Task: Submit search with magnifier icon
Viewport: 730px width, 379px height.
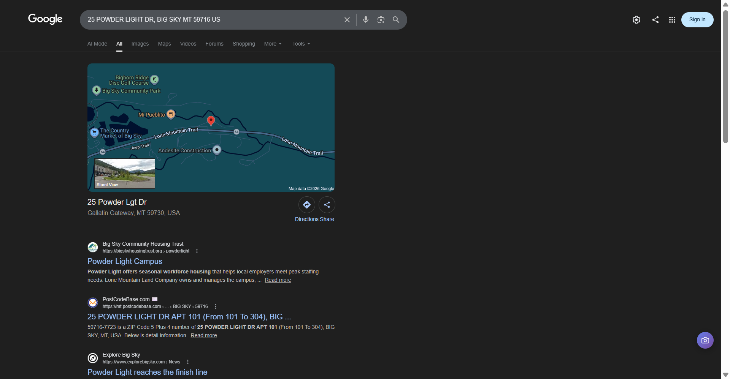Action: [396, 20]
